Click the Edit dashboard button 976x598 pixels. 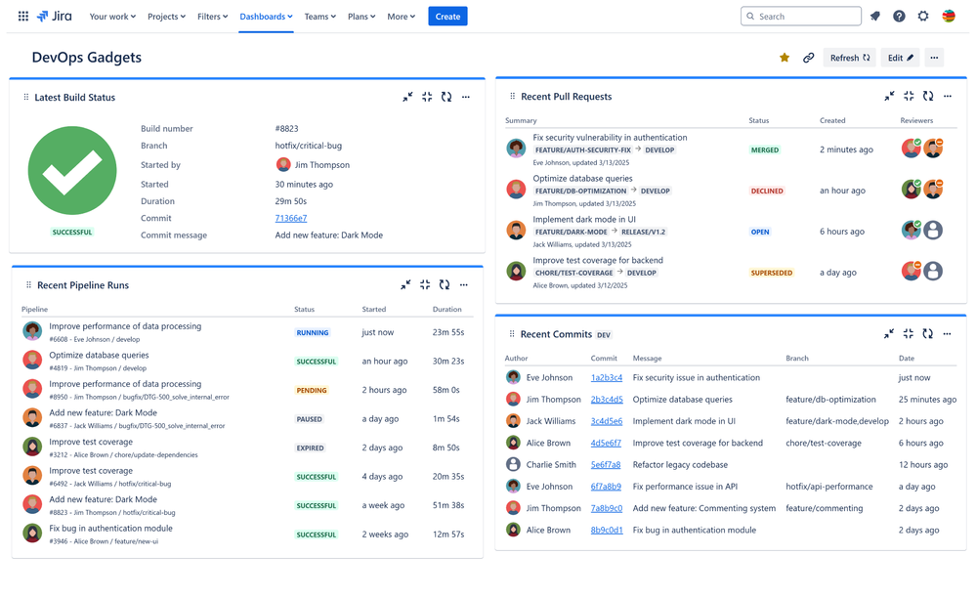pos(900,58)
